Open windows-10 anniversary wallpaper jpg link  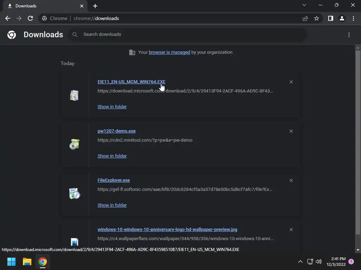167,230
